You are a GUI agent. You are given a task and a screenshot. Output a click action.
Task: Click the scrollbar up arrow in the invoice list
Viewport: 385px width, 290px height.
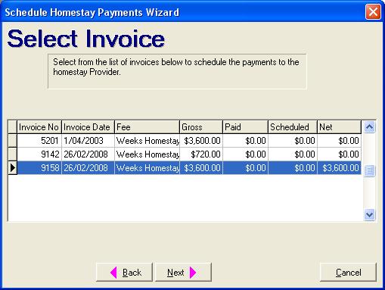(x=369, y=127)
